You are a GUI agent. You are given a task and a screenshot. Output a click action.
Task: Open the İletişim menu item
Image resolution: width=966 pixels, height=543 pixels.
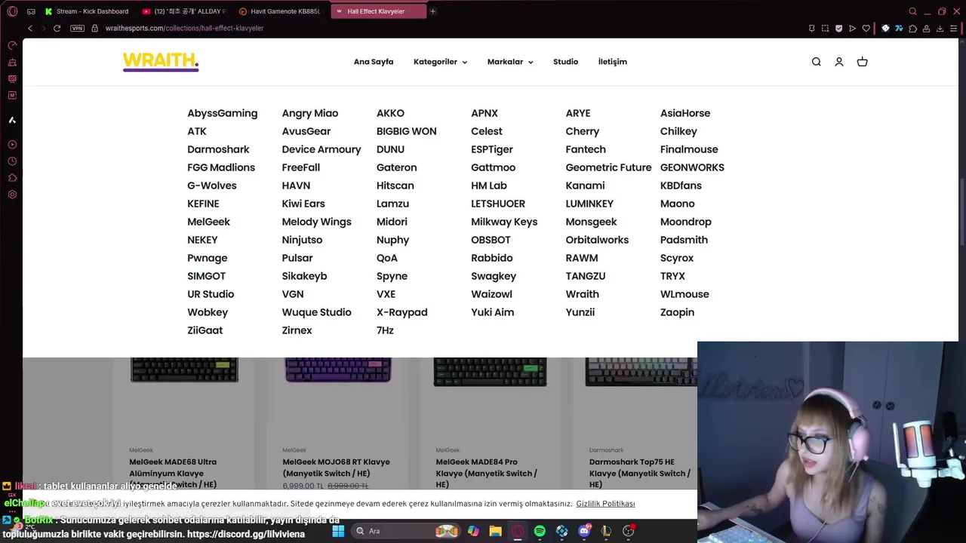613,62
